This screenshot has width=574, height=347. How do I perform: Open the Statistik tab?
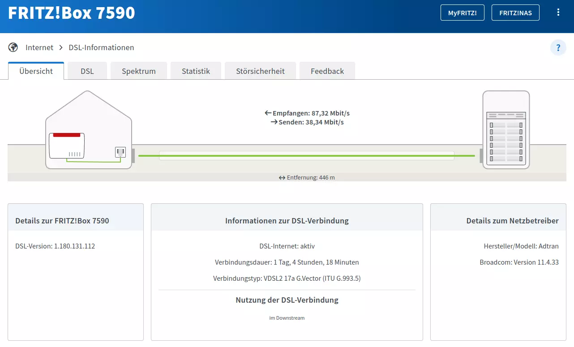click(x=196, y=71)
